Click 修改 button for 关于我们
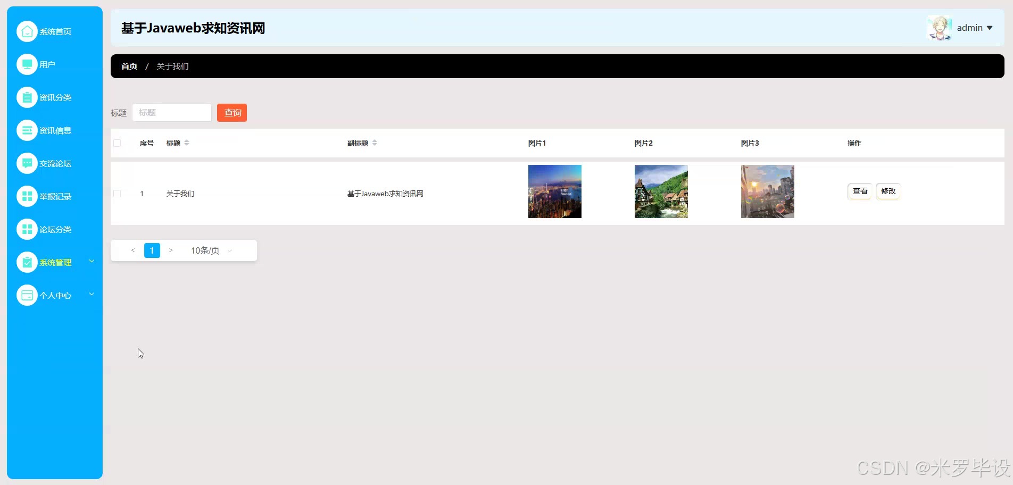The height and width of the screenshot is (485, 1013). tap(888, 191)
